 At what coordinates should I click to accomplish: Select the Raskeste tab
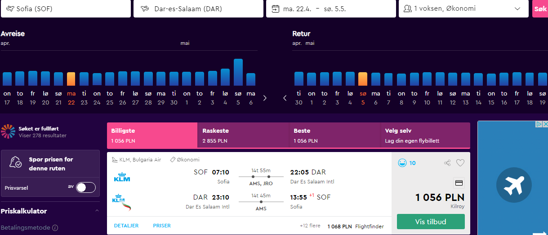[243, 135]
